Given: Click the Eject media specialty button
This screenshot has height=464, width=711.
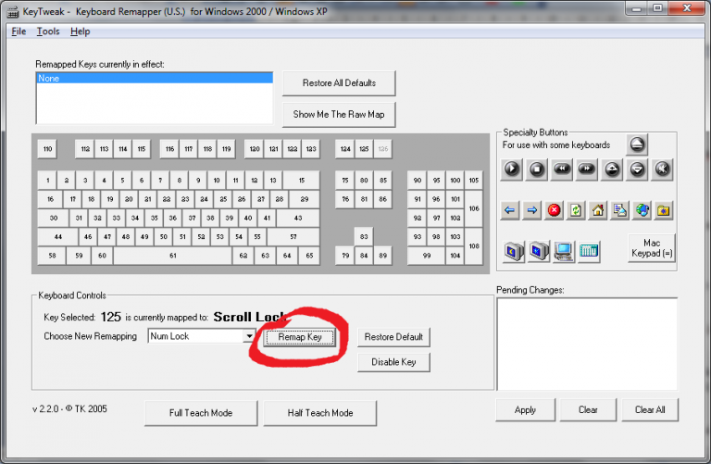Looking at the screenshot, I should coord(637,144).
